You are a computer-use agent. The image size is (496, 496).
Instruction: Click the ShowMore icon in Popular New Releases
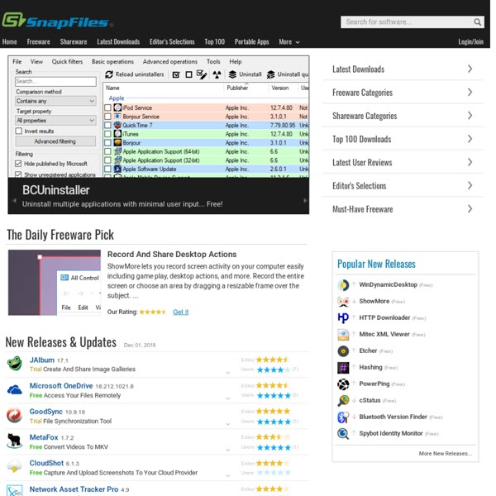[x=343, y=302]
